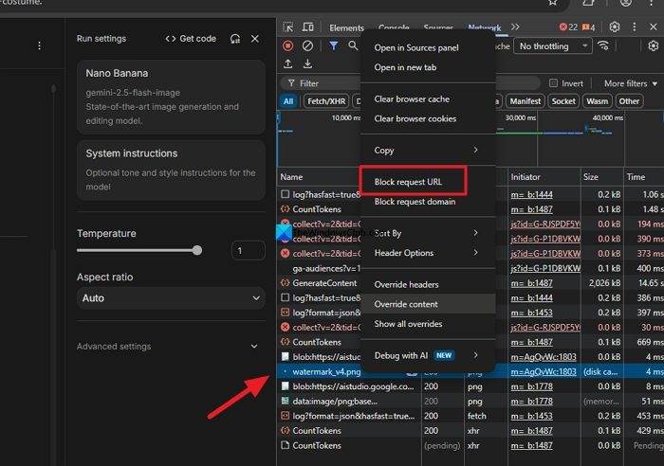Select Override content in context menu
Viewport: 664px width, 466px height.
coord(406,304)
